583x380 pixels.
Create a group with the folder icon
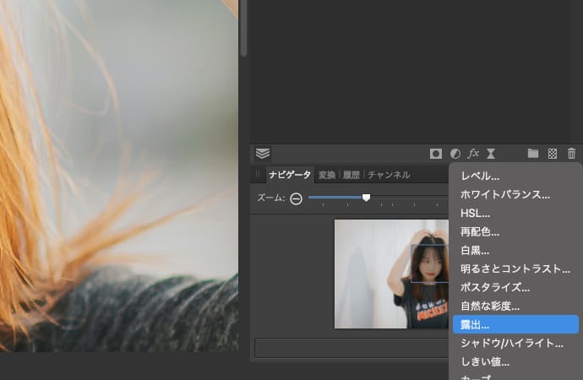[533, 154]
